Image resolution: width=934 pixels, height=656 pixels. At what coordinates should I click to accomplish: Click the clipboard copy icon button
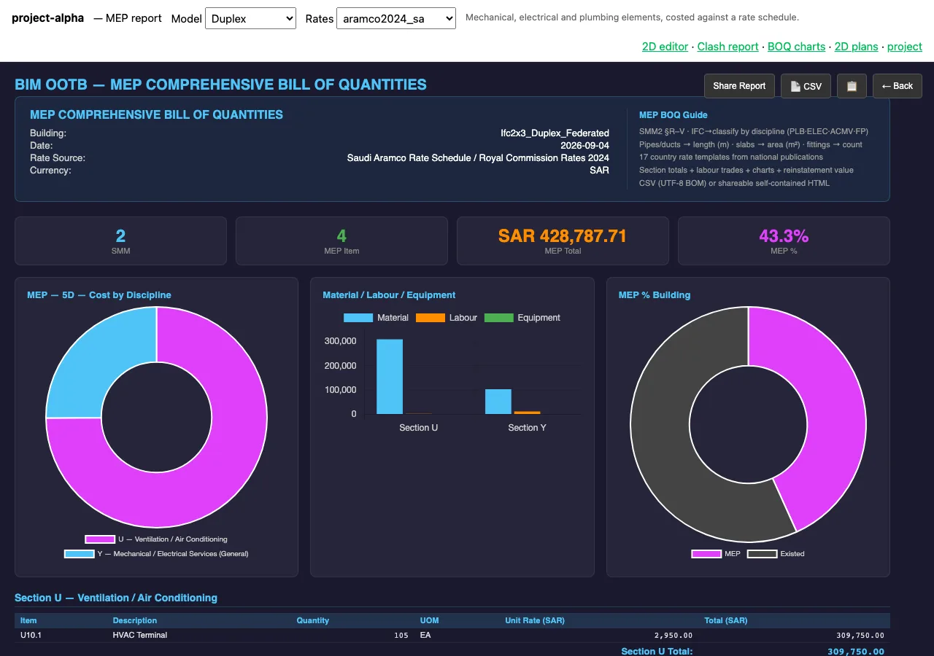tap(852, 86)
